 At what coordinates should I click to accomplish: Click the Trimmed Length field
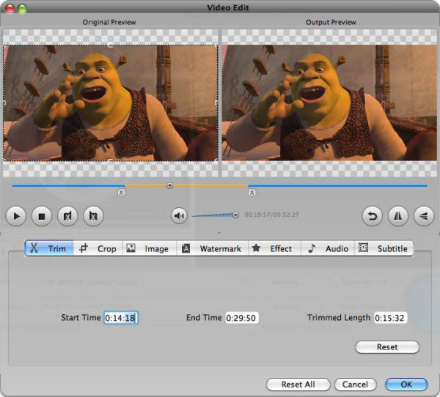pyautogui.click(x=390, y=318)
